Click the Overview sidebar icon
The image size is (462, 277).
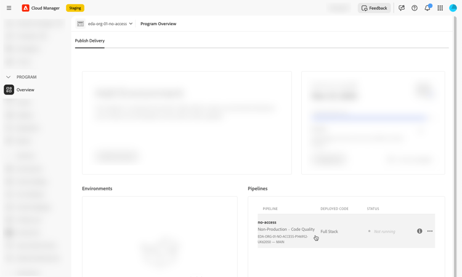point(9,90)
